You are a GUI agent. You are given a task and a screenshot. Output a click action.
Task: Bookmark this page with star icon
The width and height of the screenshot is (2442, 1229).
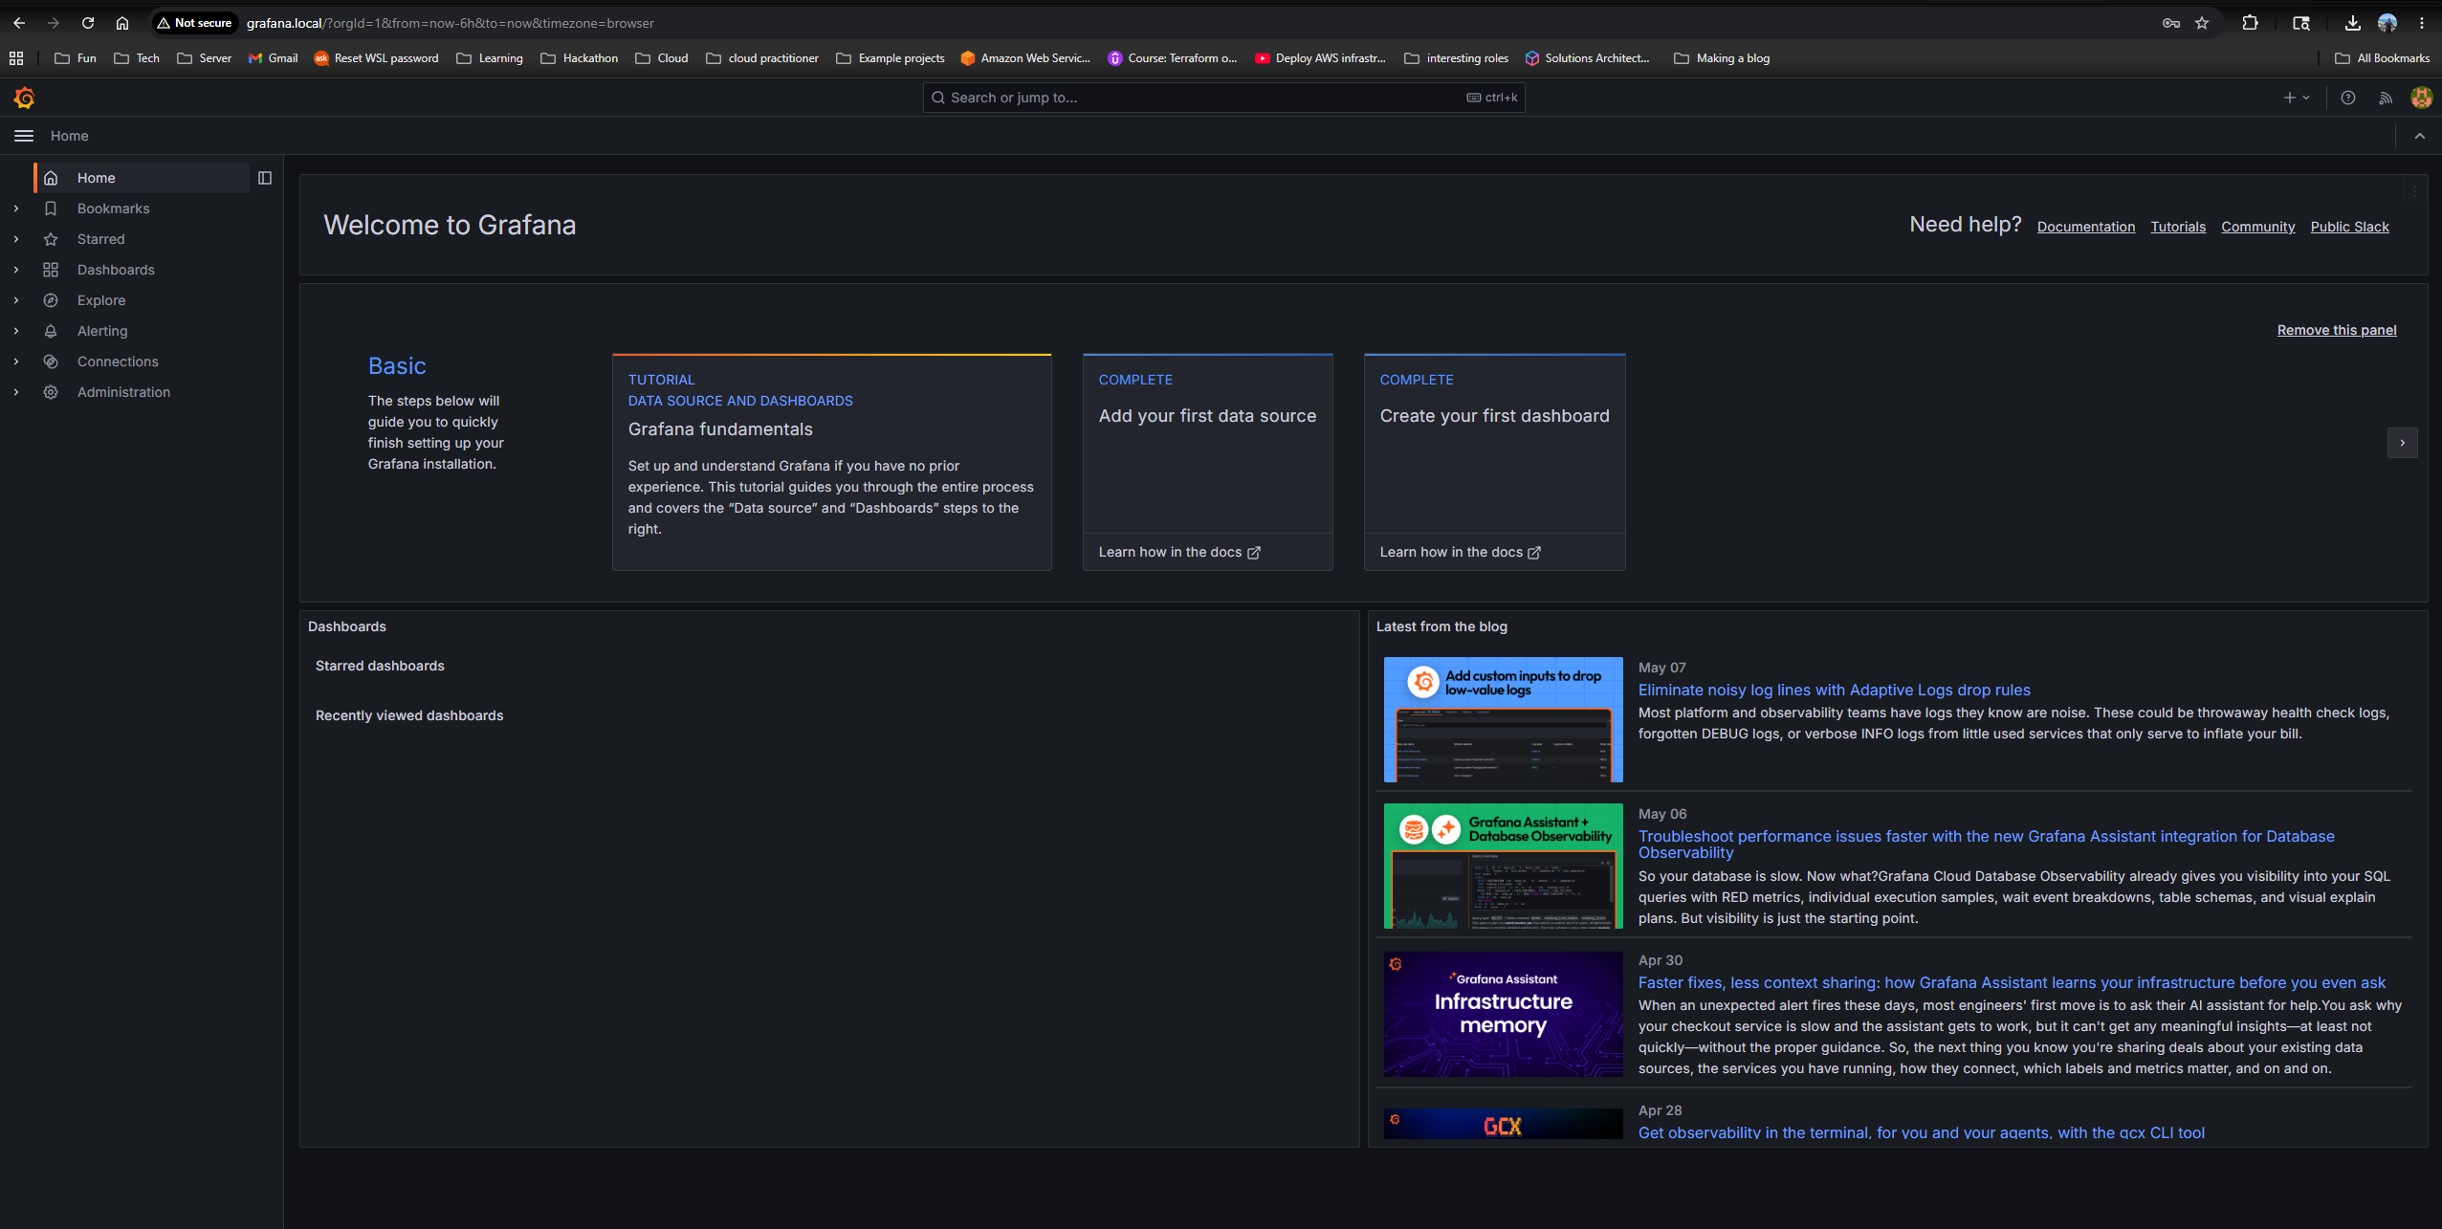[2202, 23]
